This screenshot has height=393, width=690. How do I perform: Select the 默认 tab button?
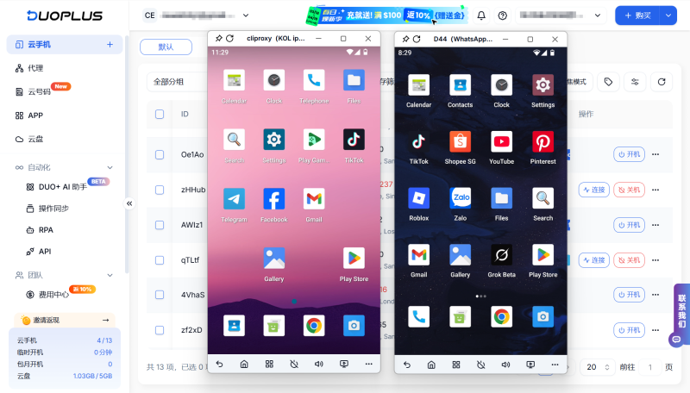[166, 47]
